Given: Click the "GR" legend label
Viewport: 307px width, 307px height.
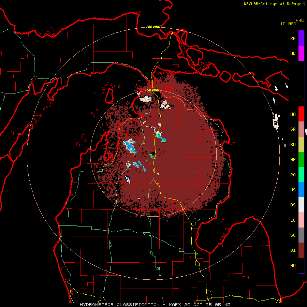Looking at the screenshot, I should (293, 129).
